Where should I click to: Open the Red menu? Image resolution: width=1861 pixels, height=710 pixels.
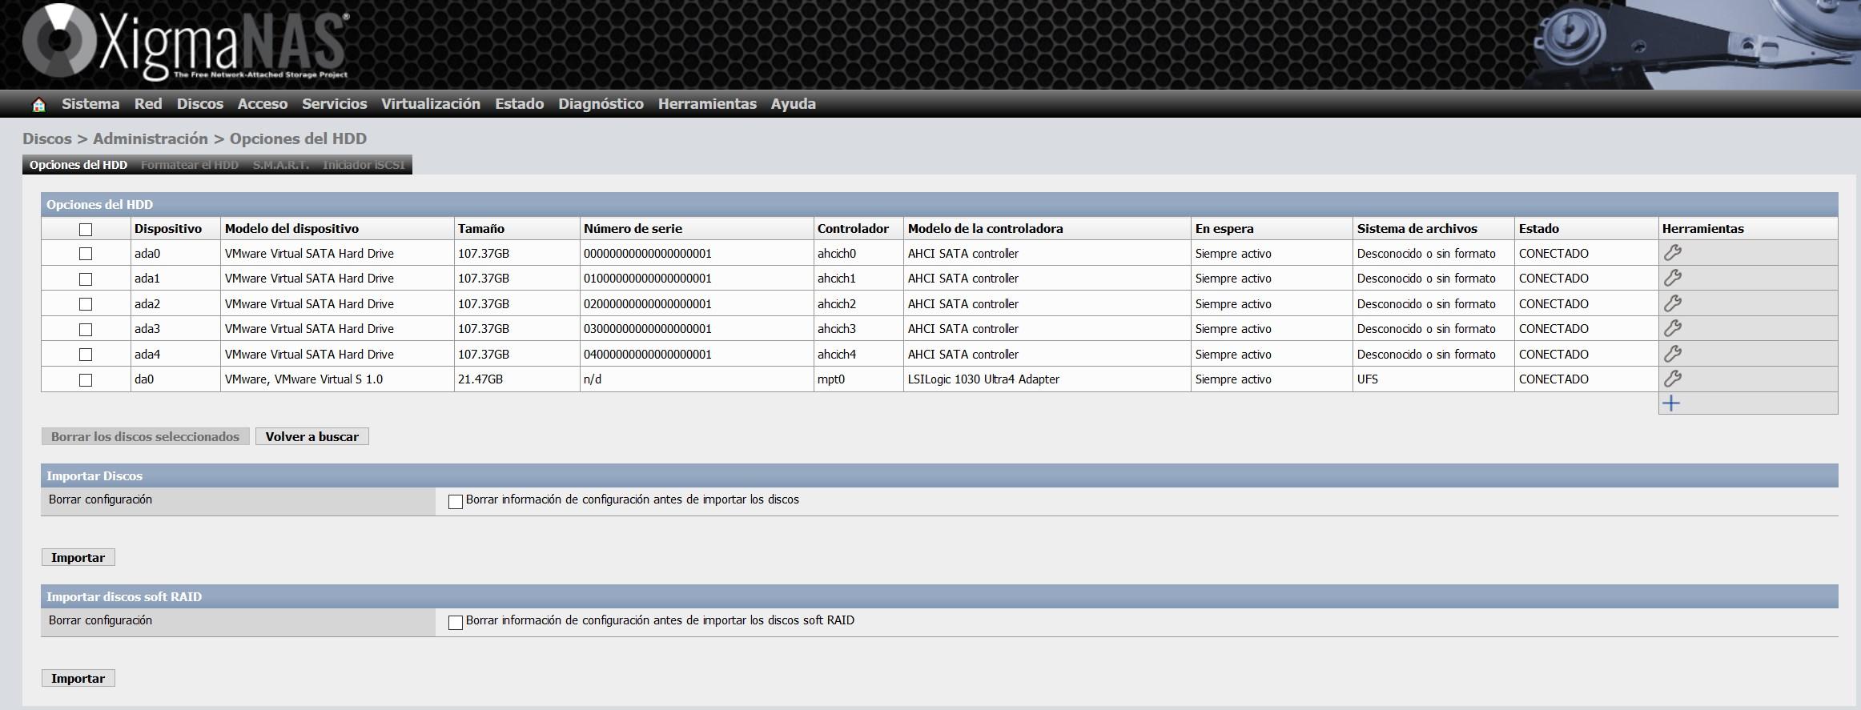[x=148, y=104]
